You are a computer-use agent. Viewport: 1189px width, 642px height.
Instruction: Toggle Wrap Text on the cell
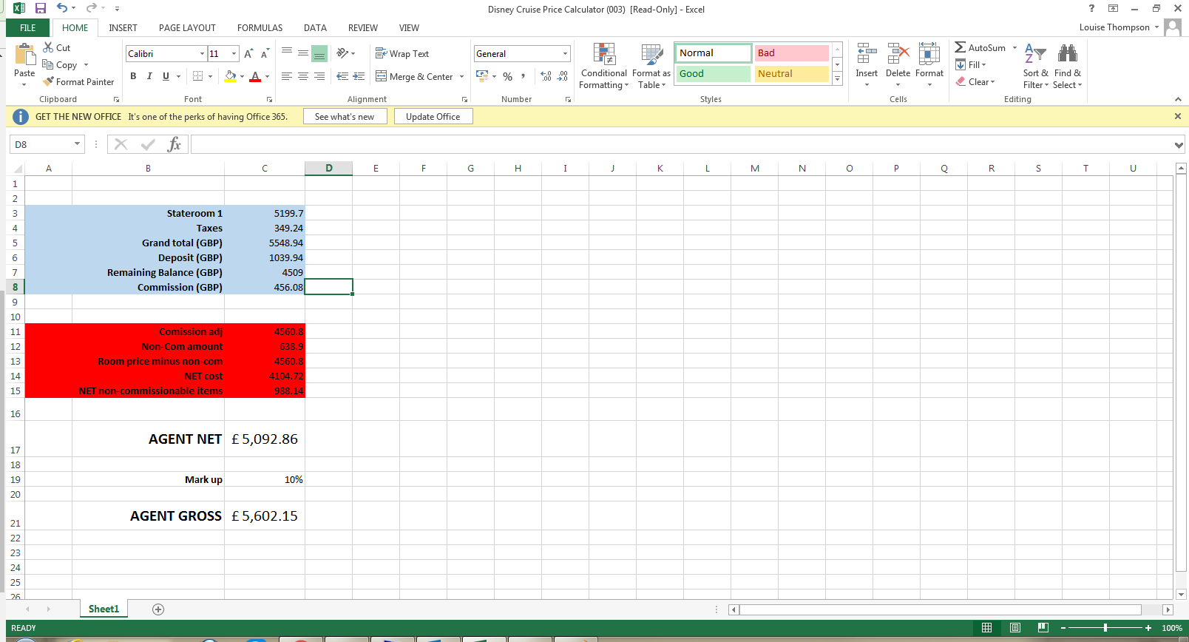click(402, 53)
